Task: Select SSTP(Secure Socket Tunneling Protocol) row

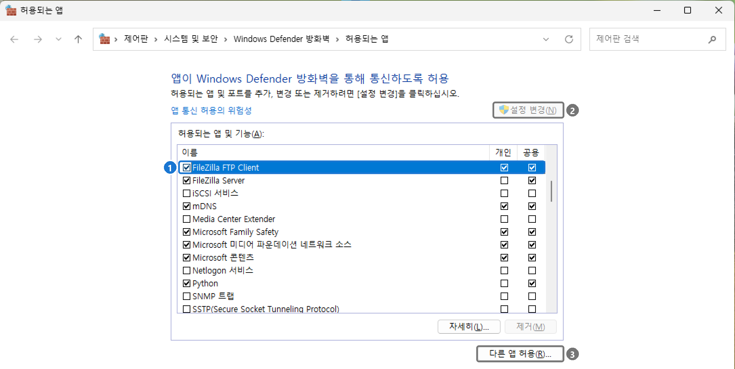Action: (361, 309)
